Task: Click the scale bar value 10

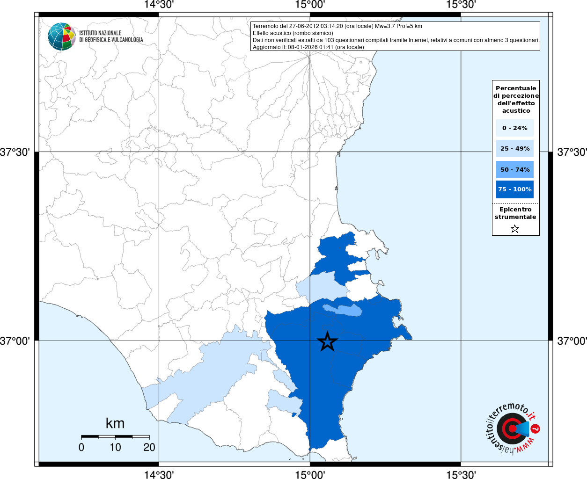Action: 115,447
